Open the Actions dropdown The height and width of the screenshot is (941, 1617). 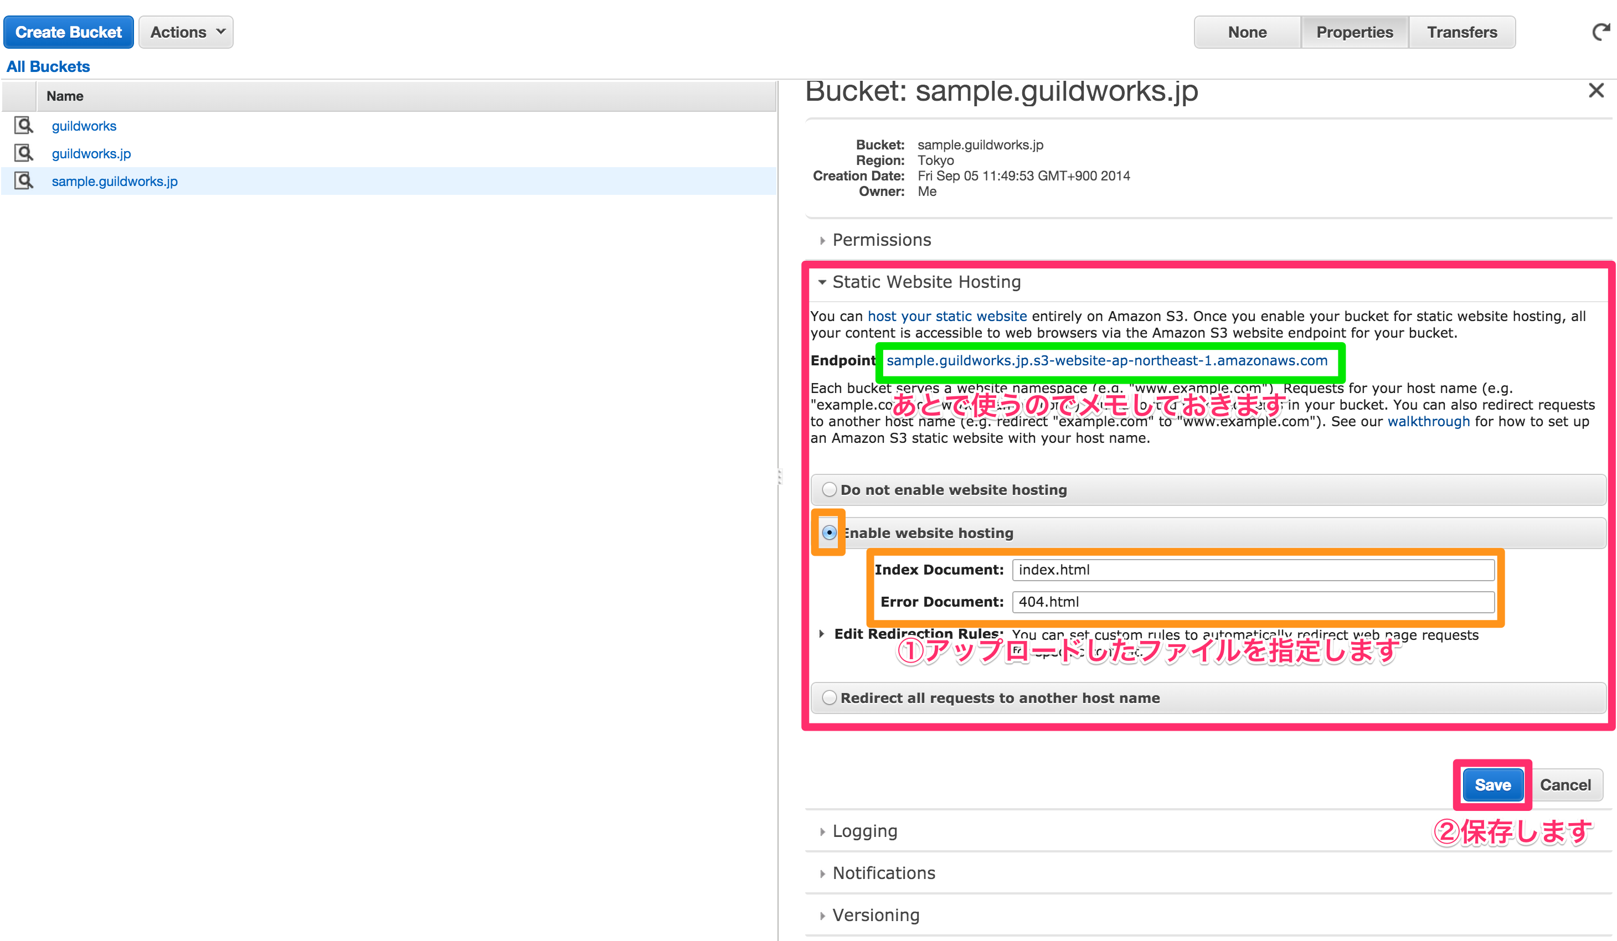pyautogui.click(x=186, y=32)
